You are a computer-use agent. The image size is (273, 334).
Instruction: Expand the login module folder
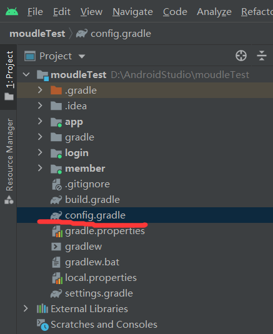[40, 152]
